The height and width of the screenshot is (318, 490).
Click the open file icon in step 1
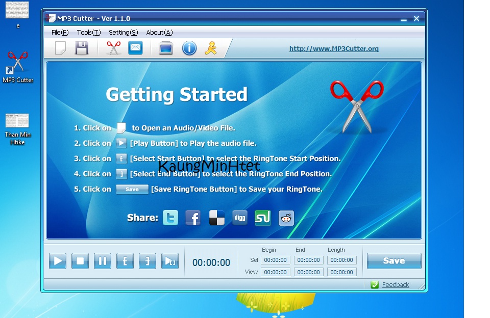click(x=121, y=127)
